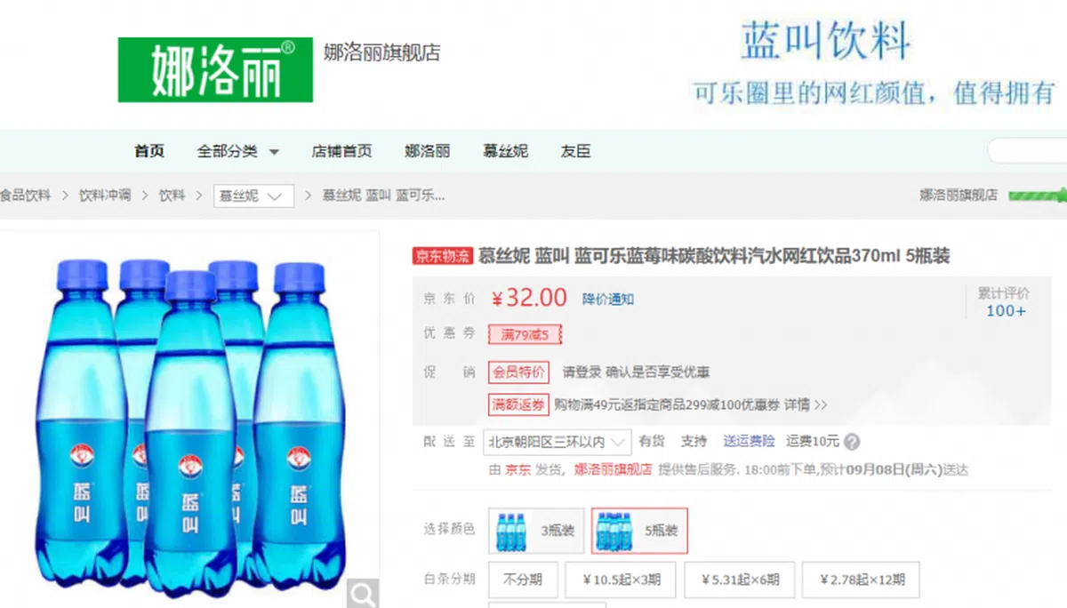This screenshot has height=608, width=1067.
Task: Click the help question mark beside 运费10元
Action: pos(852,442)
